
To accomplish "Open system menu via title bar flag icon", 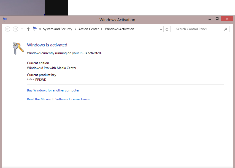I will (5, 20).
